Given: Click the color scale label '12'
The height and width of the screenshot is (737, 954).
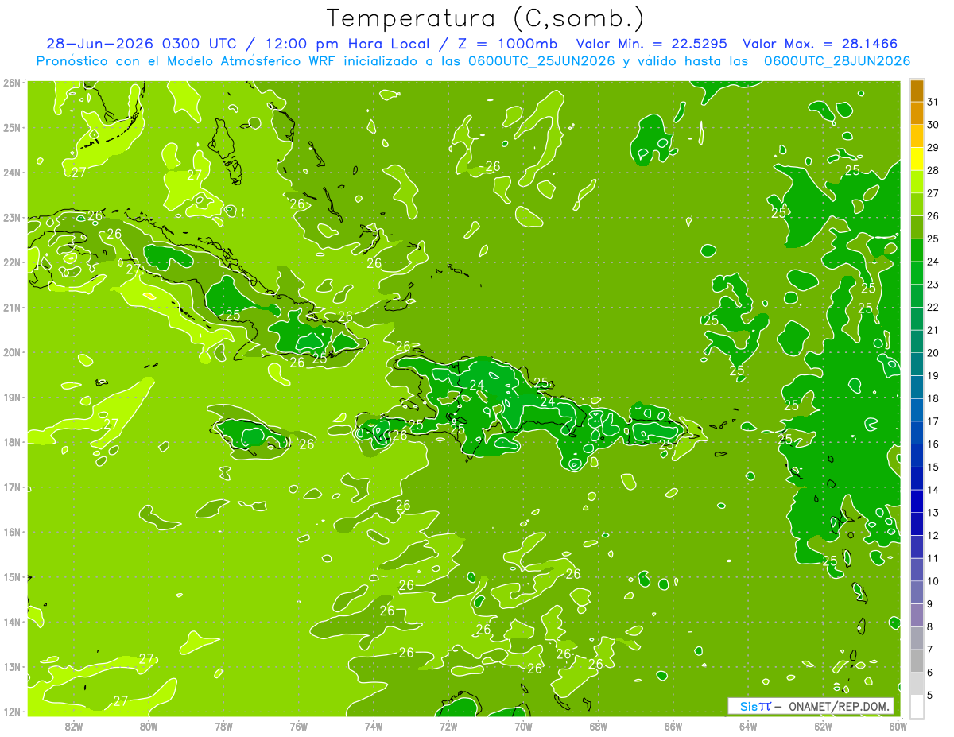Looking at the screenshot, I should 933,535.
